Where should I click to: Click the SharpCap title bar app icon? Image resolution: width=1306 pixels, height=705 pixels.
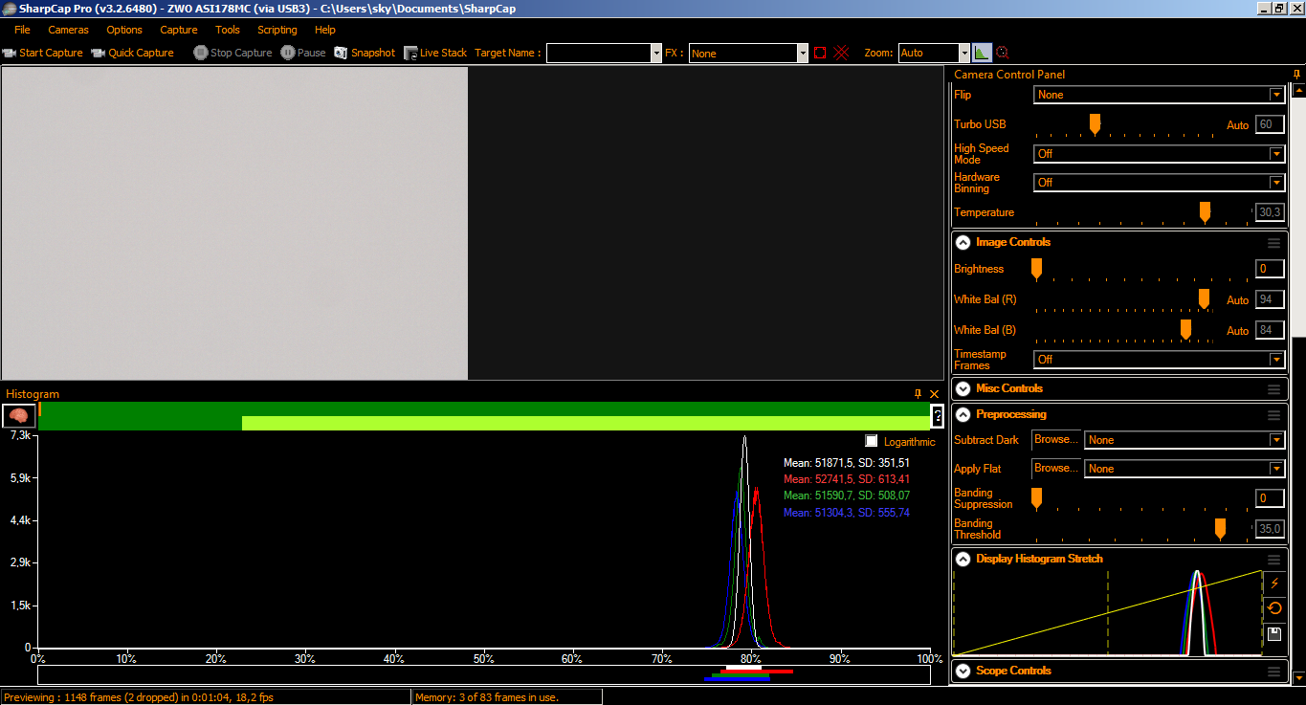(x=9, y=9)
